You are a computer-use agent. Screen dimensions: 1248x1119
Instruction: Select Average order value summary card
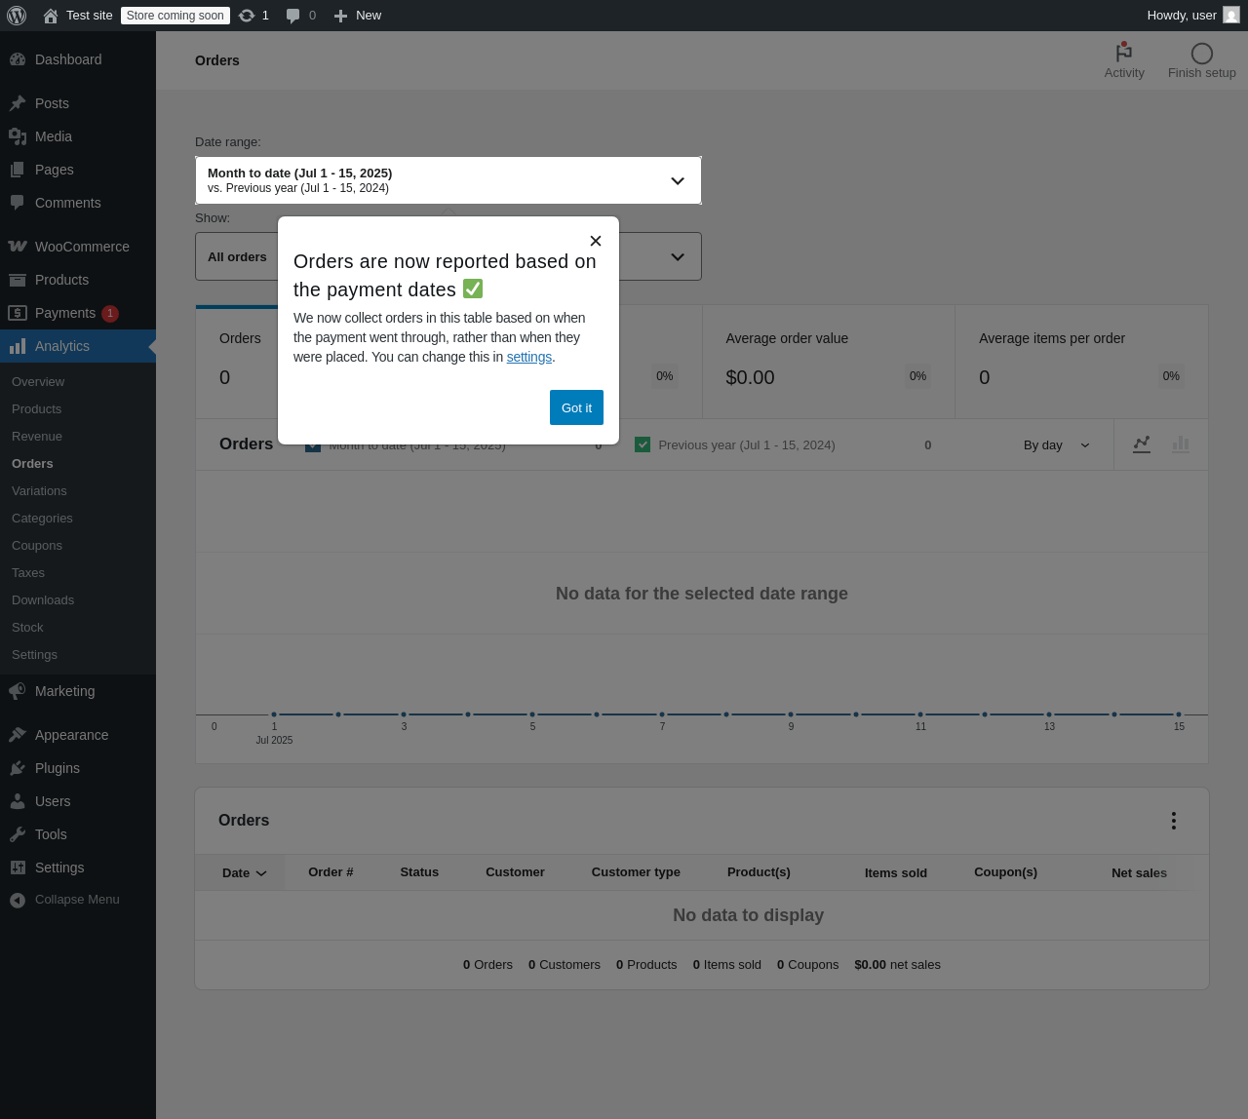point(829,362)
